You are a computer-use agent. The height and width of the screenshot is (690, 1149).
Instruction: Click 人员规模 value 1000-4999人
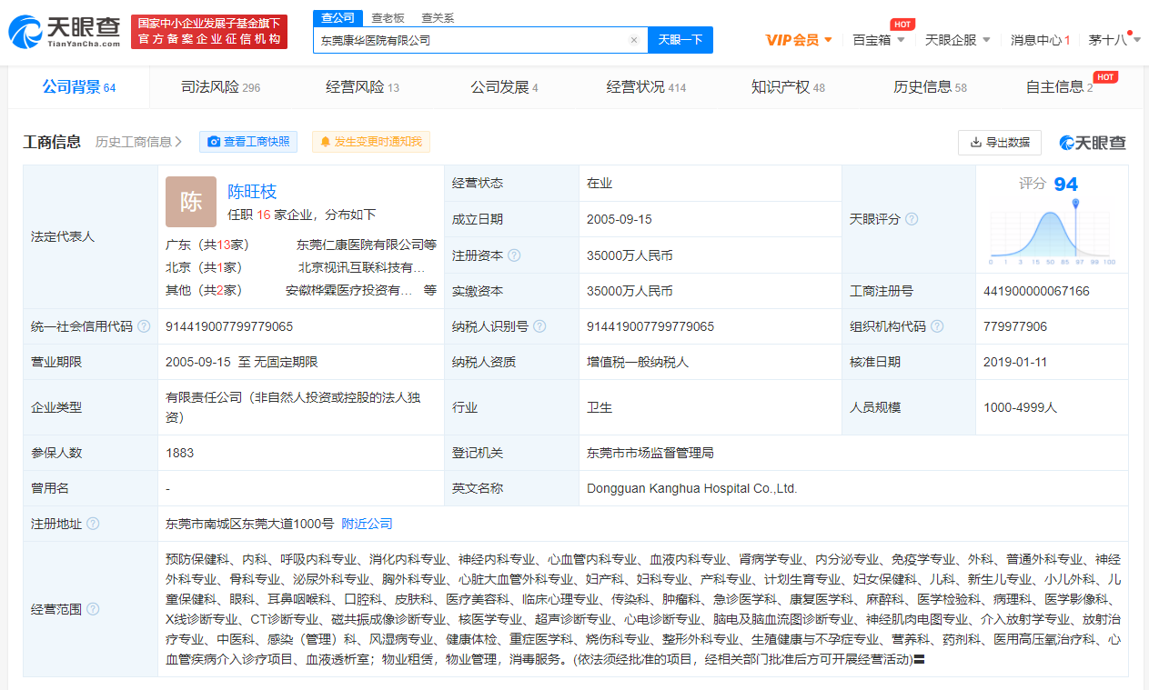coord(1020,407)
